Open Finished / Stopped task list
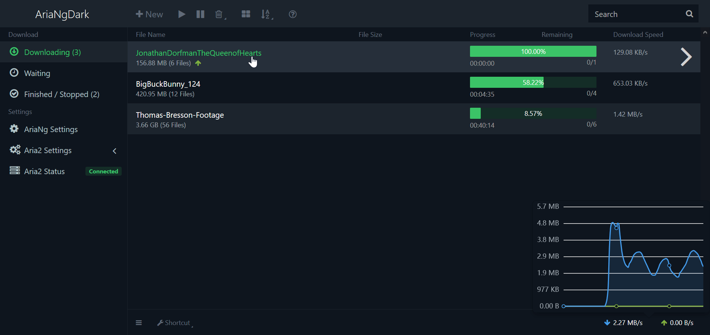Screen dimensions: 710x335 coord(61,94)
